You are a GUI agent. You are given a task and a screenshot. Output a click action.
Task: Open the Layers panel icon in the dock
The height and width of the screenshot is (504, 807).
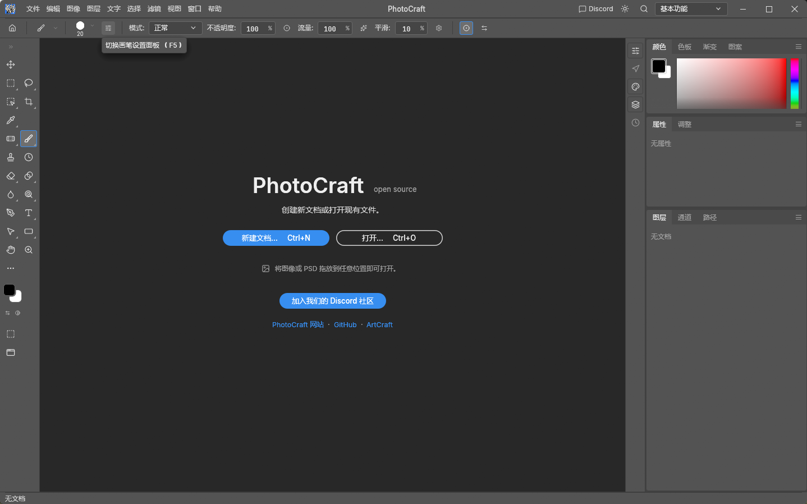(x=635, y=104)
